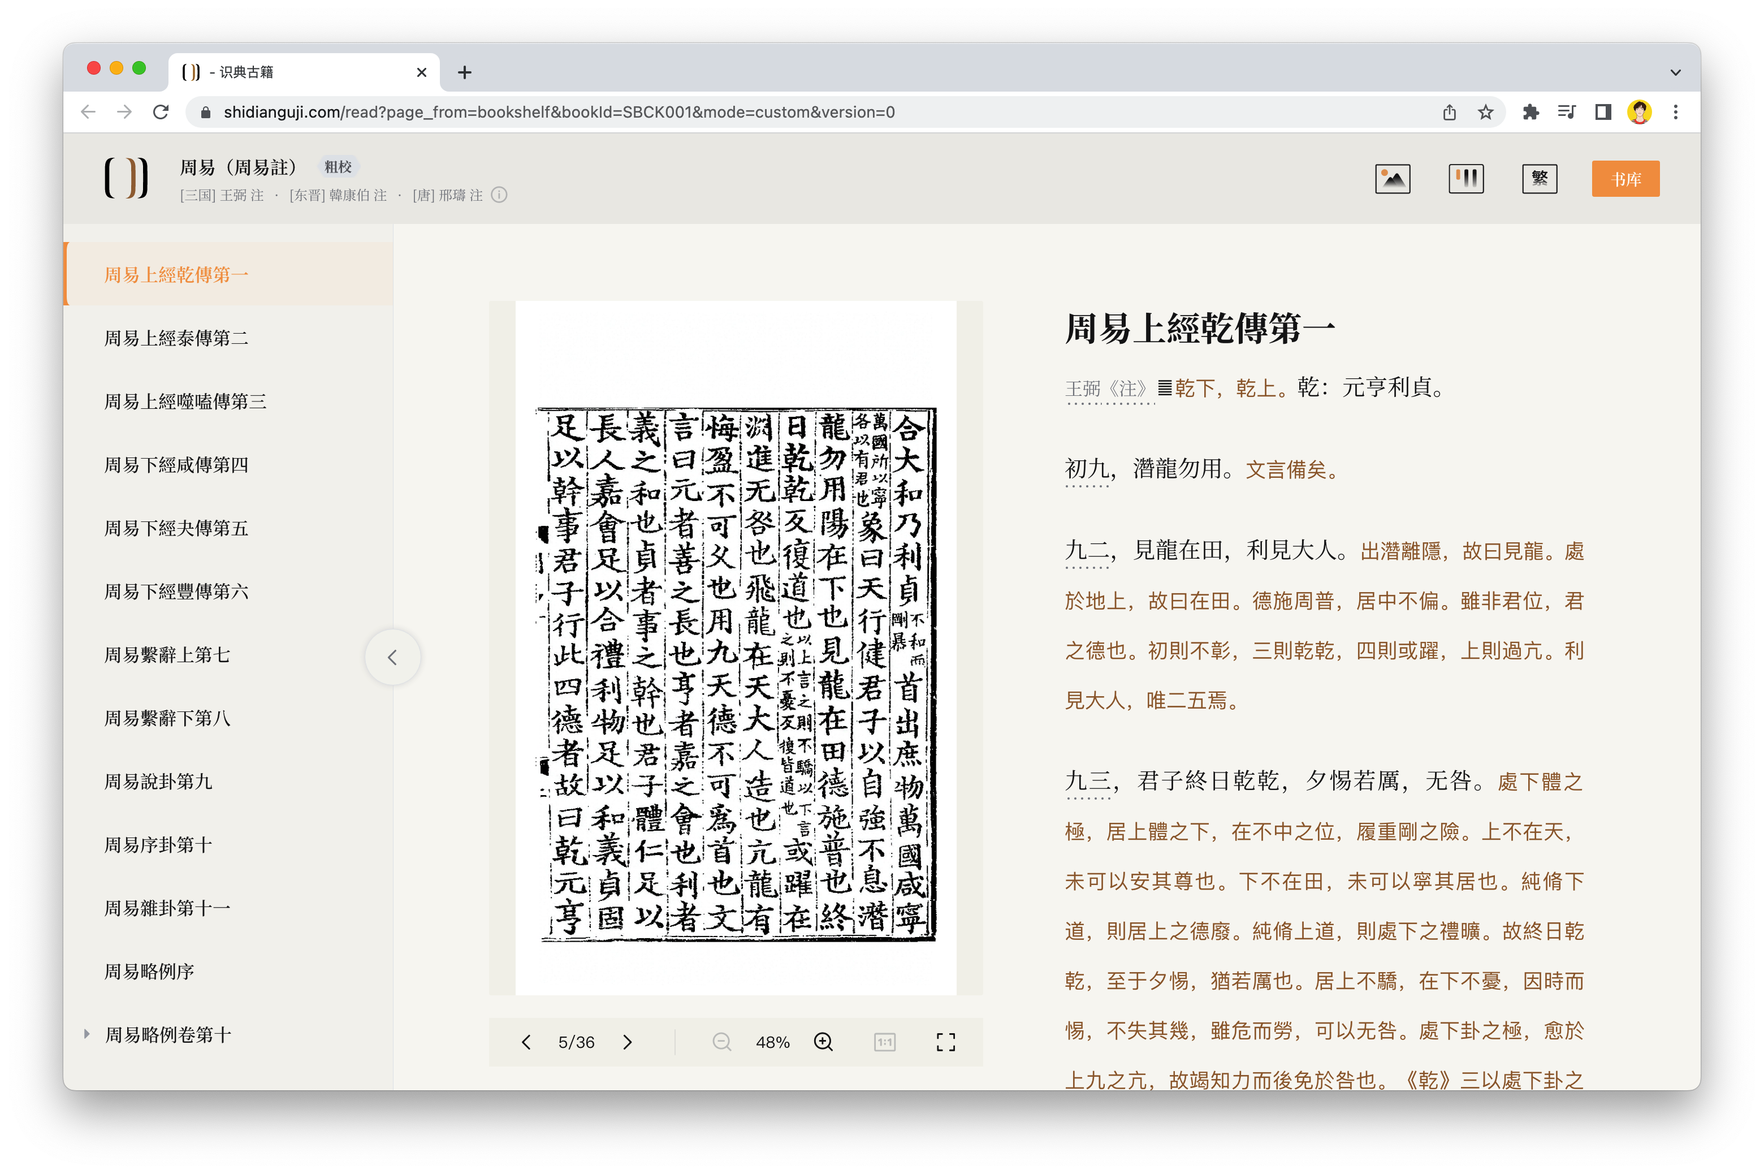
Task: Click the browser forward arrow
Action: (x=124, y=113)
